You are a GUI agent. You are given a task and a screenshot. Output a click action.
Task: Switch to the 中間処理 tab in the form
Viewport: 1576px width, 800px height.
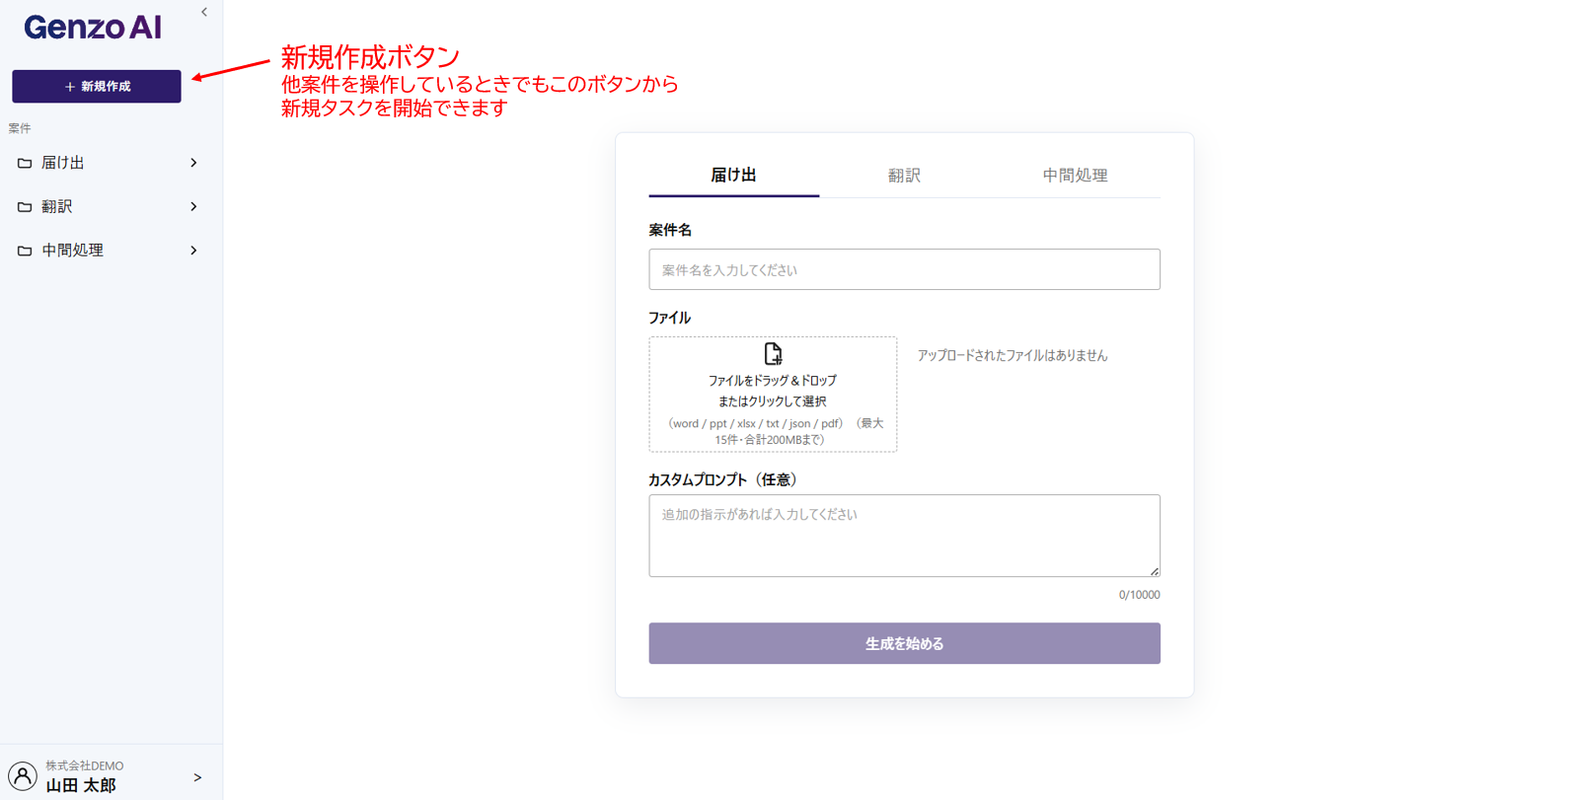click(x=1075, y=175)
